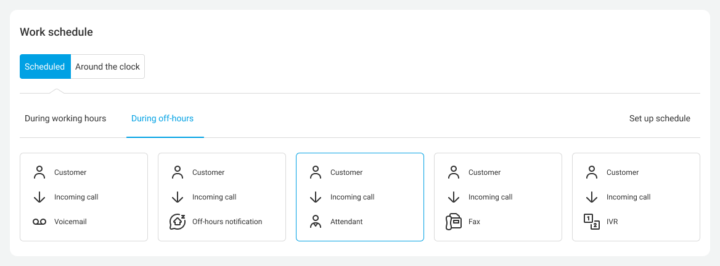
Task: Click the Off-hours notification text label
Action: pos(227,222)
